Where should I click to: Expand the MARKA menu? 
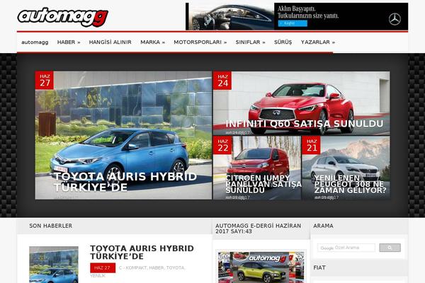(x=152, y=42)
